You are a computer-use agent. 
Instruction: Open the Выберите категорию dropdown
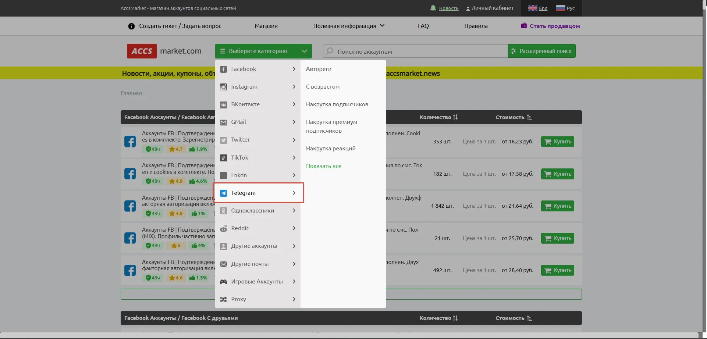click(263, 51)
